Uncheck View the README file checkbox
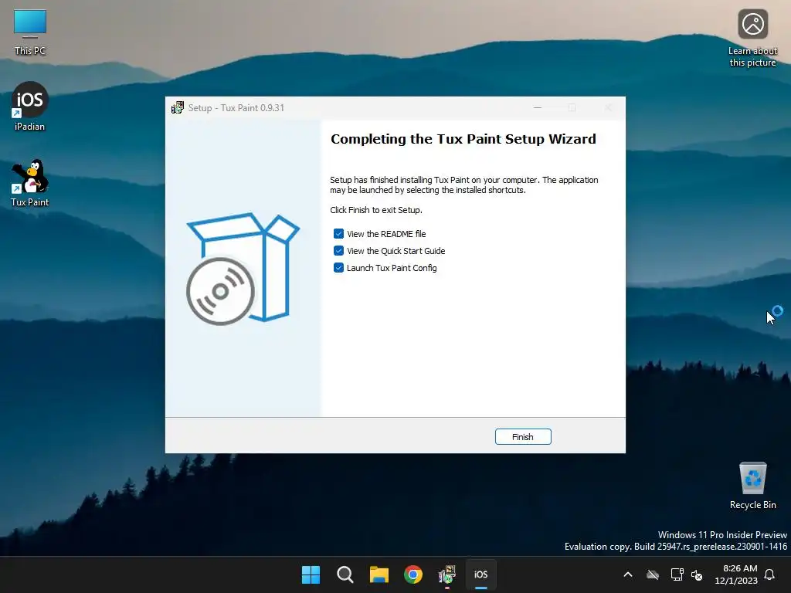 (338, 233)
